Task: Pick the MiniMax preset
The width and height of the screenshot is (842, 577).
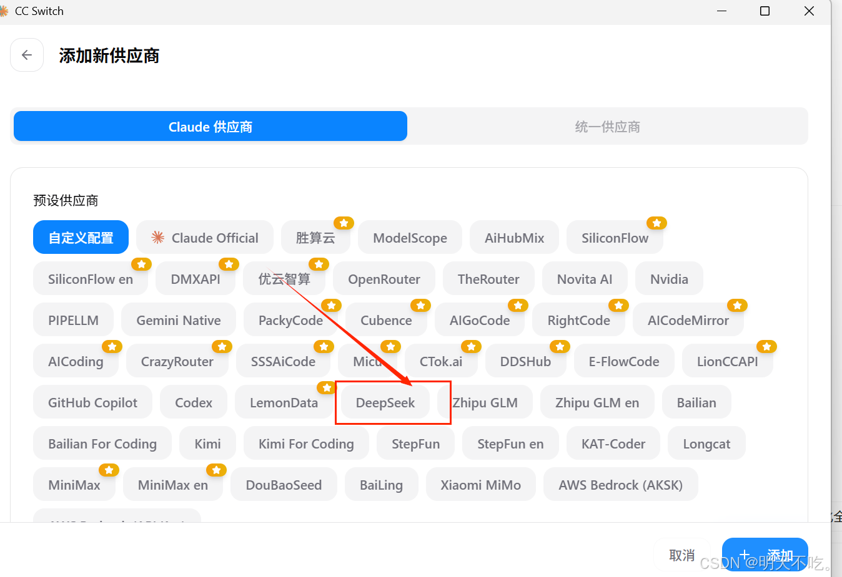Action: pyautogui.click(x=74, y=485)
